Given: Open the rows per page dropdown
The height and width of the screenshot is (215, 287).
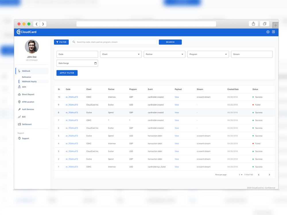Looking at the screenshot, I should point(241,175).
